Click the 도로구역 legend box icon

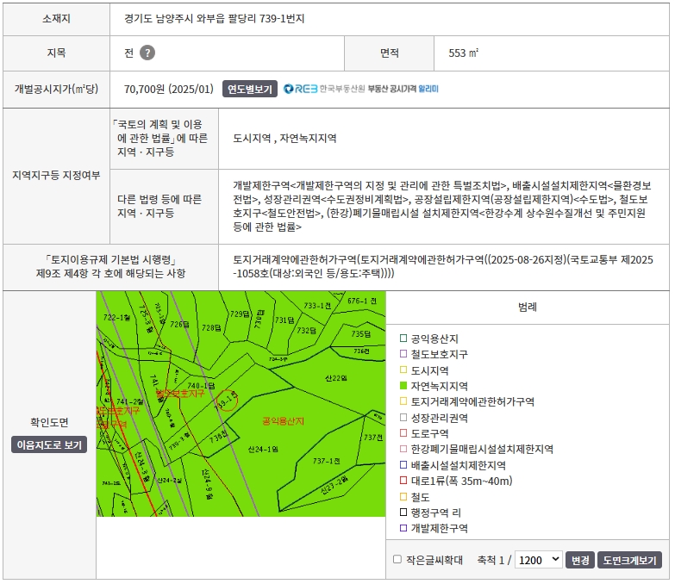pyautogui.click(x=403, y=433)
